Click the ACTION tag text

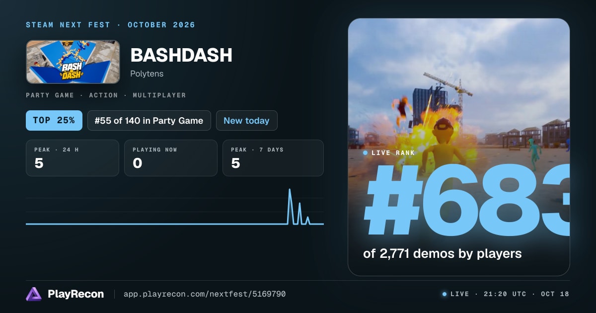pyautogui.click(x=103, y=95)
